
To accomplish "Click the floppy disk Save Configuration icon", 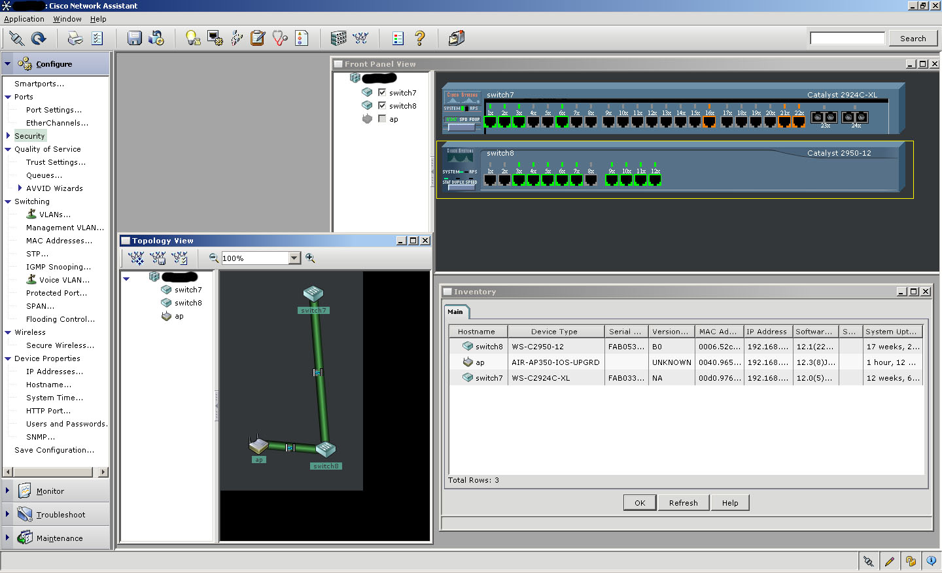I will pyautogui.click(x=134, y=39).
